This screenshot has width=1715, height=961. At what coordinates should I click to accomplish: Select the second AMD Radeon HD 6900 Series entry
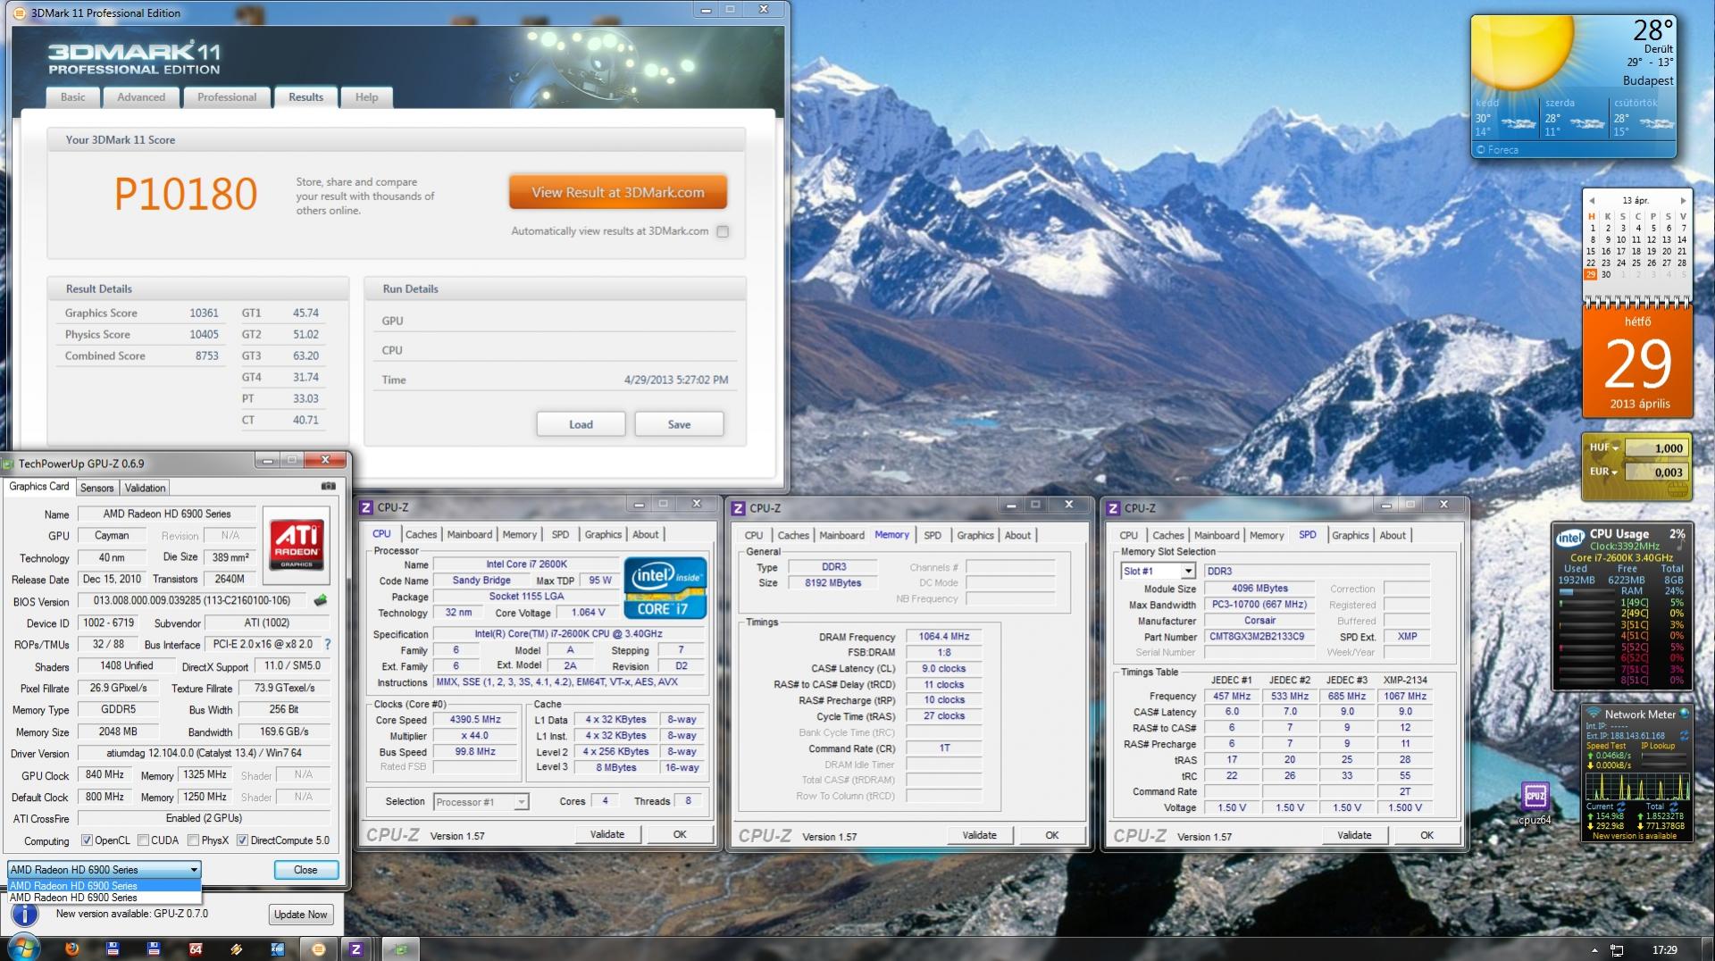click(x=105, y=898)
